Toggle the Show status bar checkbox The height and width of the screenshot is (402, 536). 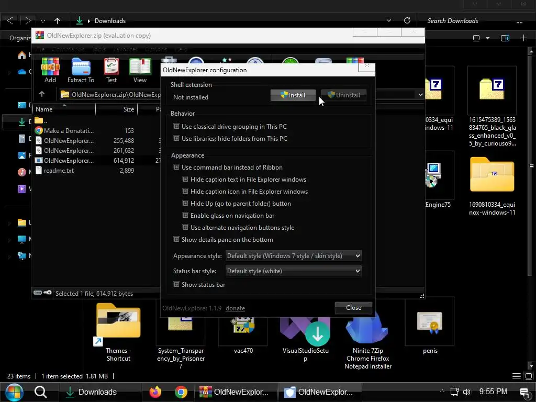176,284
